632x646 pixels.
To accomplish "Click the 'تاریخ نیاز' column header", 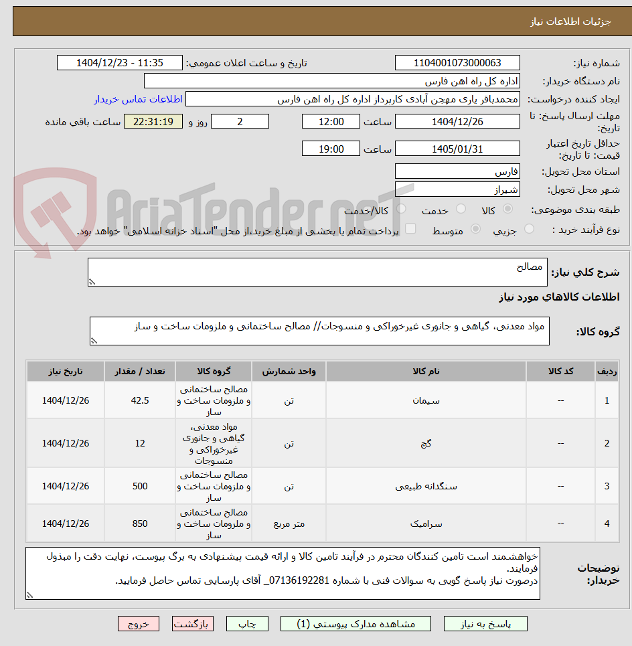I will point(66,372).
